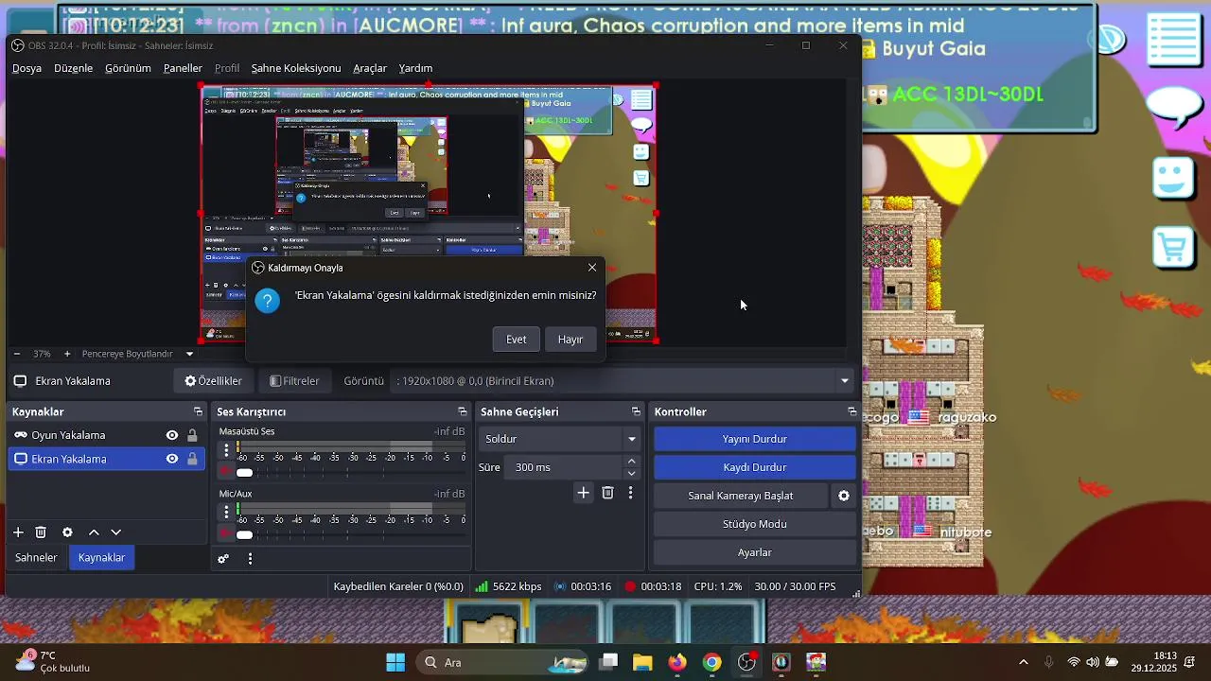Open the Sahne Koleksiyonu menu
The height and width of the screenshot is (681, 1211).
[296, 68]
